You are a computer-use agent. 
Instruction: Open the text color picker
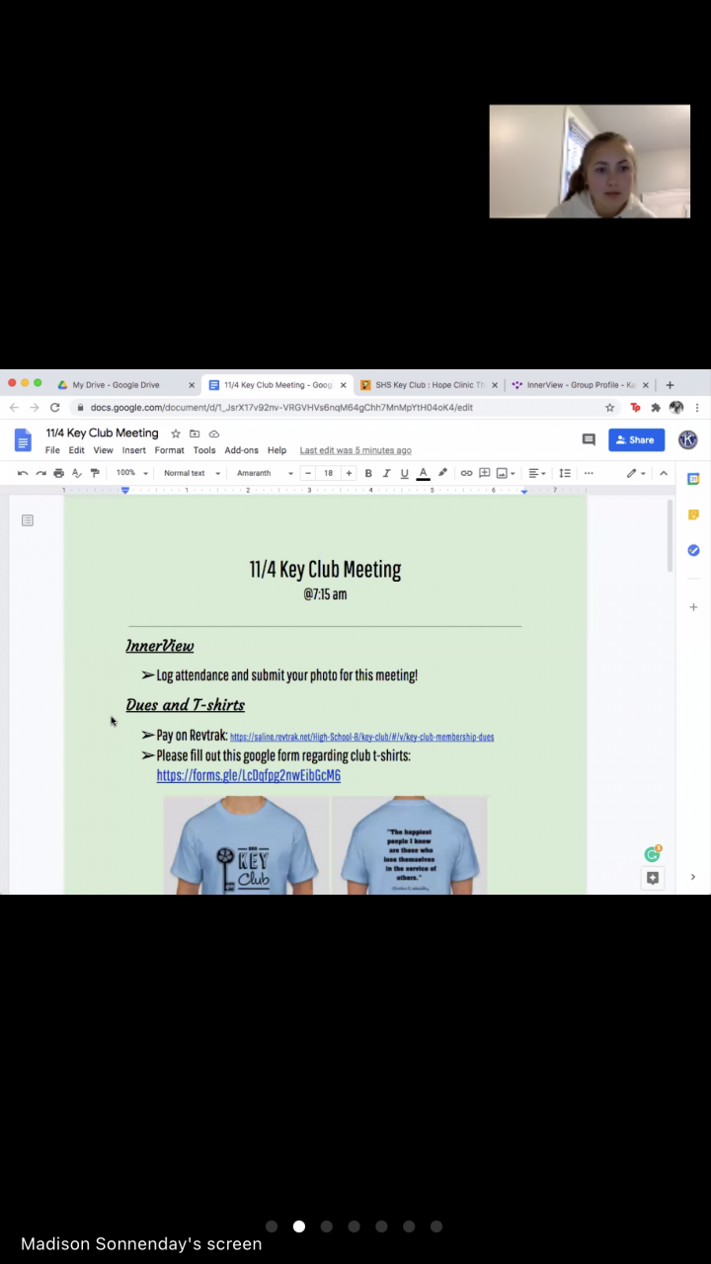423,473
